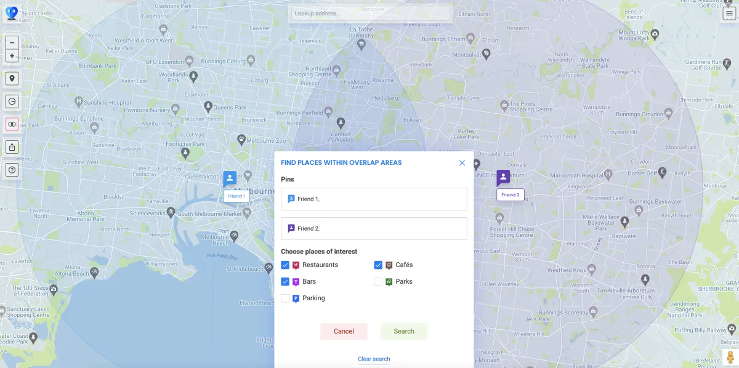Click the Parks category icon

coord(389,282)
